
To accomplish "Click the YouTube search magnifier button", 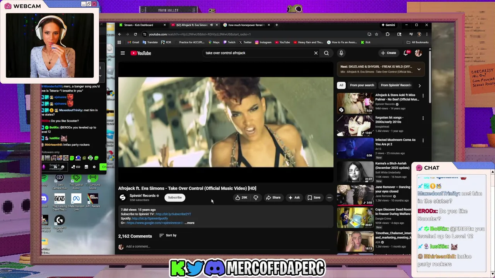I will [326, 53].
